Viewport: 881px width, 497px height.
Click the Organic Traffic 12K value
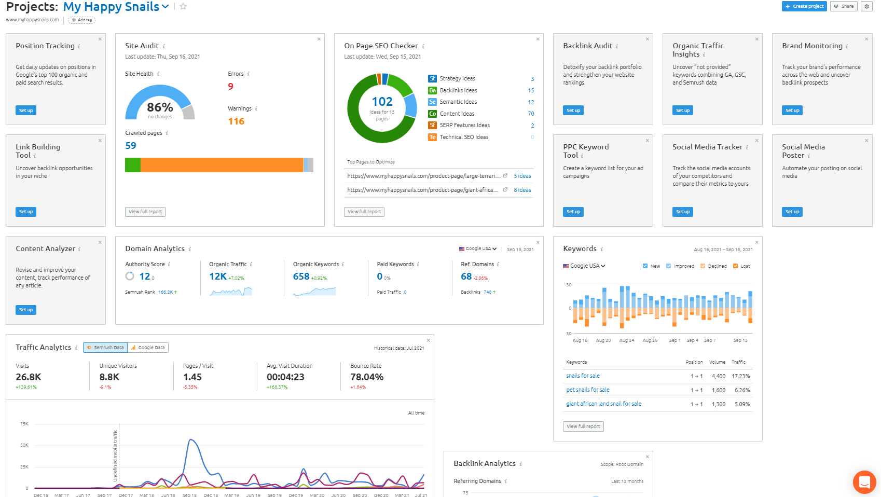[218, 277]
